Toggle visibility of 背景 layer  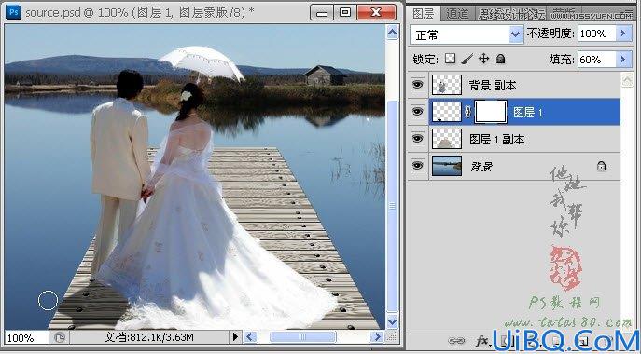tap(417, 166)
